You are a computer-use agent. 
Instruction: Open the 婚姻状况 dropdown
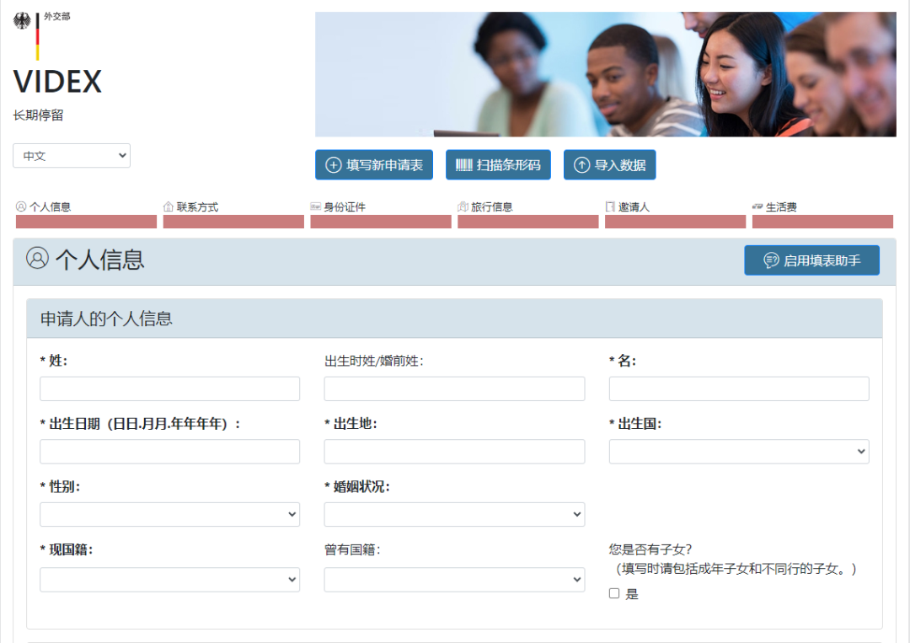coord(454,514)
